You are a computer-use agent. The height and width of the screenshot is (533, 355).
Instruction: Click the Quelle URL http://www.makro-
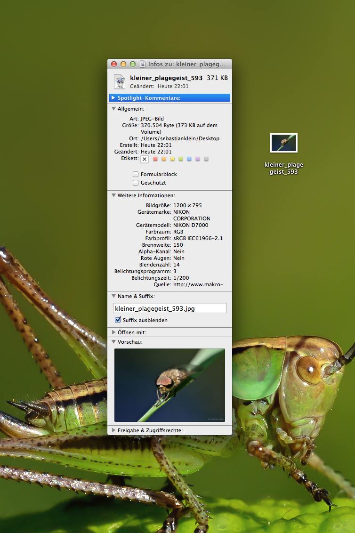coord(198,284)
